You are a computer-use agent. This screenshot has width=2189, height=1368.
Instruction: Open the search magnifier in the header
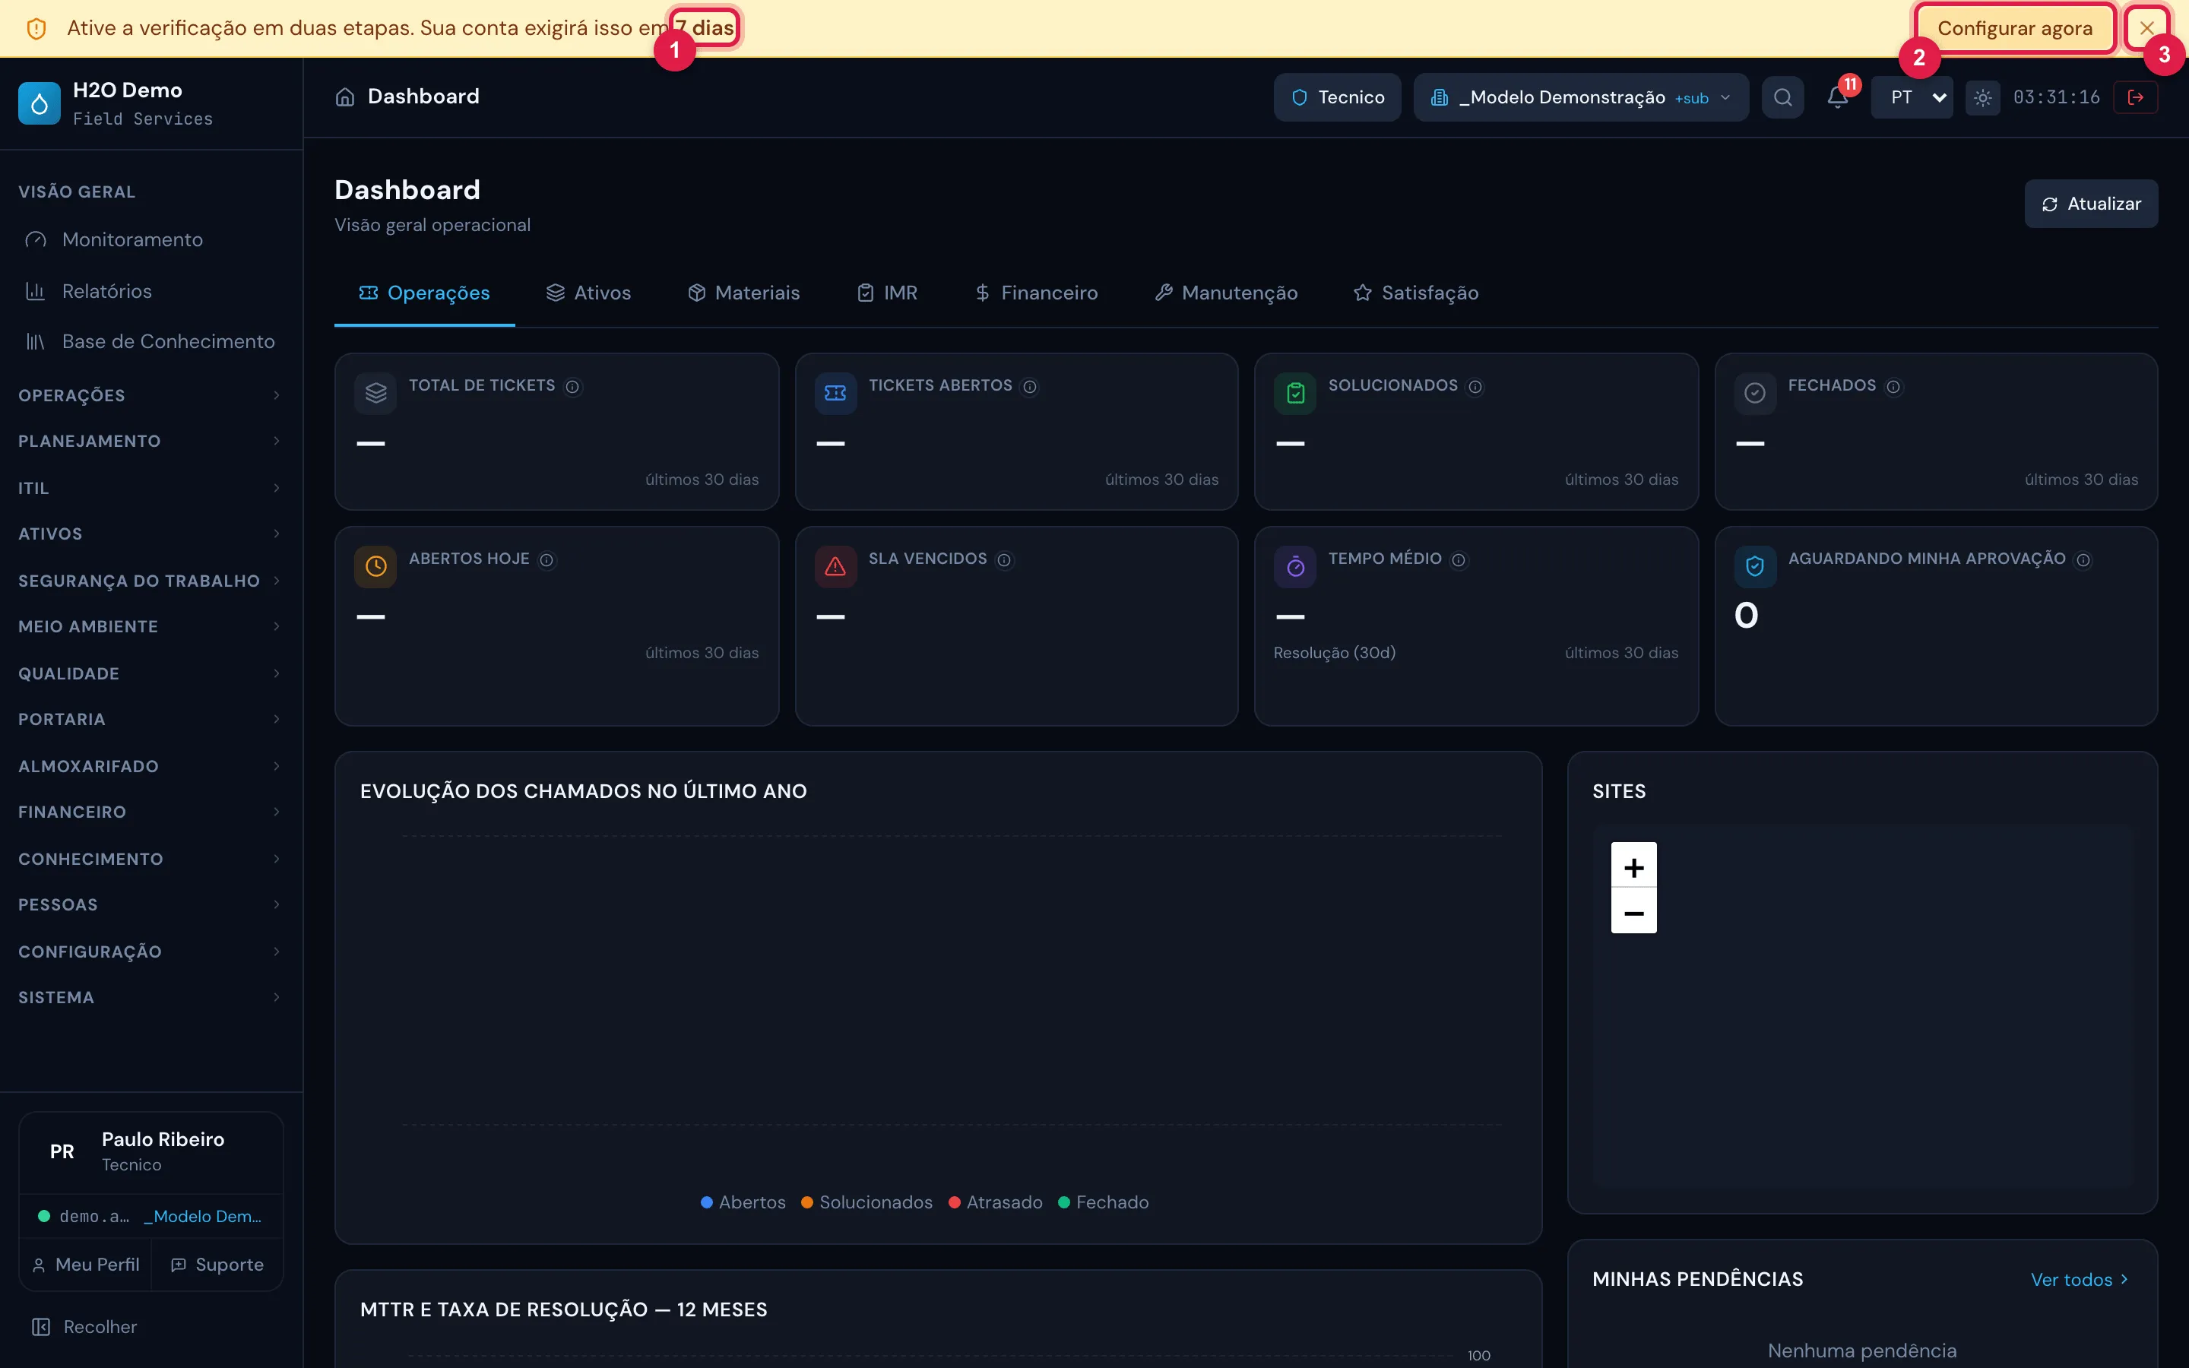[x=1782, y=97]
